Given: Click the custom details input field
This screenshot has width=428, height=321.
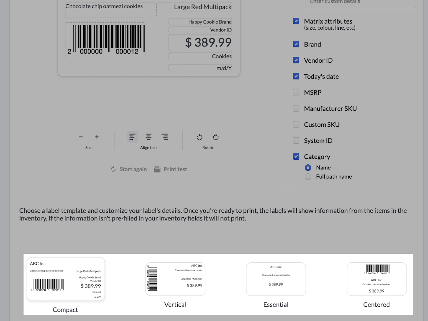Looking at the screenshot, I should [360, 3].
